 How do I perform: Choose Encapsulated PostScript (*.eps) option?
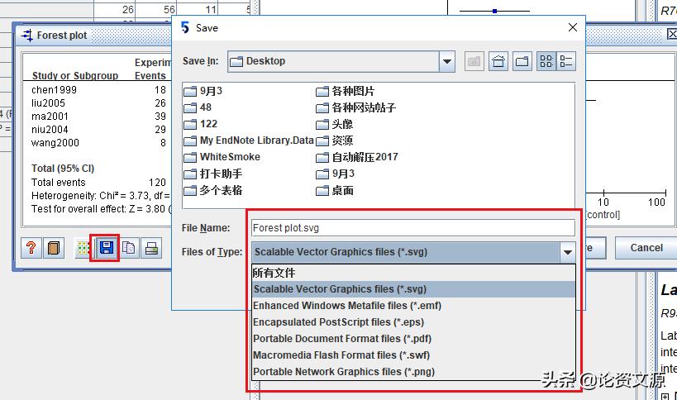click(x=413, y=322)
